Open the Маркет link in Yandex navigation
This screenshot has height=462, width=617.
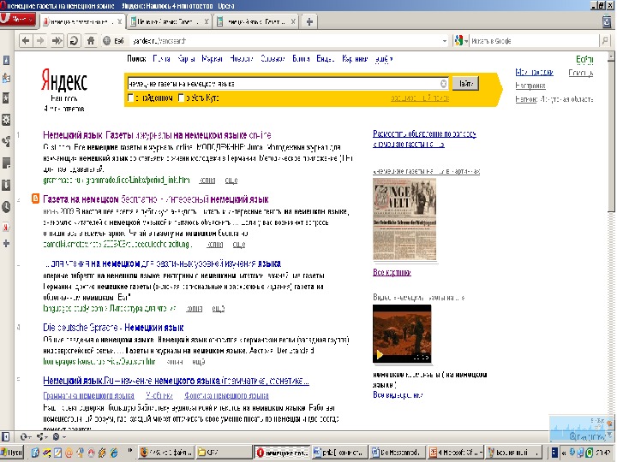pyautogui.click(x=213, y=59)
